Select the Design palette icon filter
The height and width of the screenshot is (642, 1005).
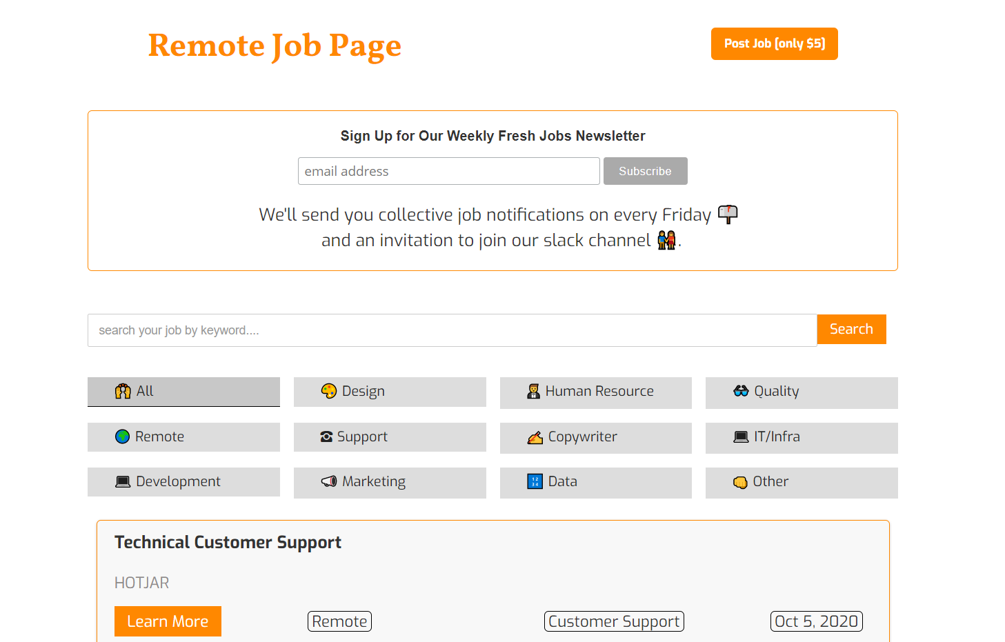coord(330,391)
